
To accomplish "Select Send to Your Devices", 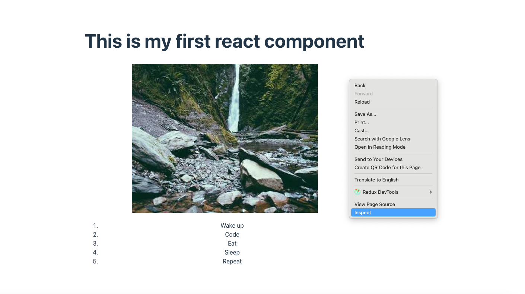I will point(378,159).
